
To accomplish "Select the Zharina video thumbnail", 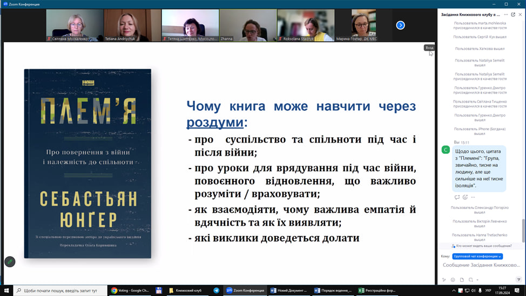I will 248,25.
